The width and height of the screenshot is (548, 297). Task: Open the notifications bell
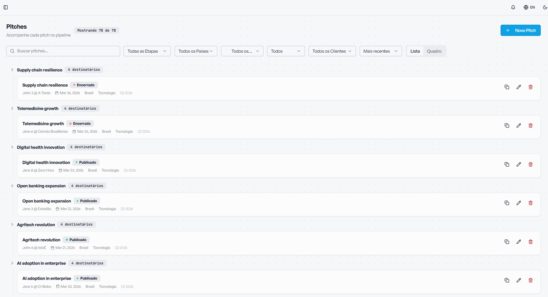click(x=513, y=7)
